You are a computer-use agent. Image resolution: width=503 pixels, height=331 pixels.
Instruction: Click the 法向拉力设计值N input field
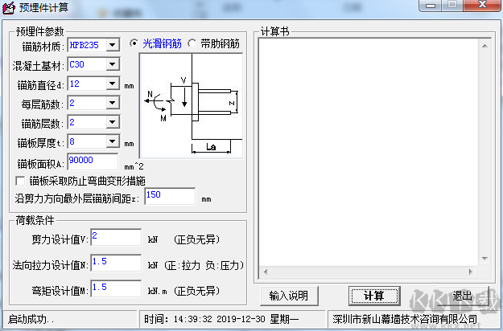pos(116,263)
